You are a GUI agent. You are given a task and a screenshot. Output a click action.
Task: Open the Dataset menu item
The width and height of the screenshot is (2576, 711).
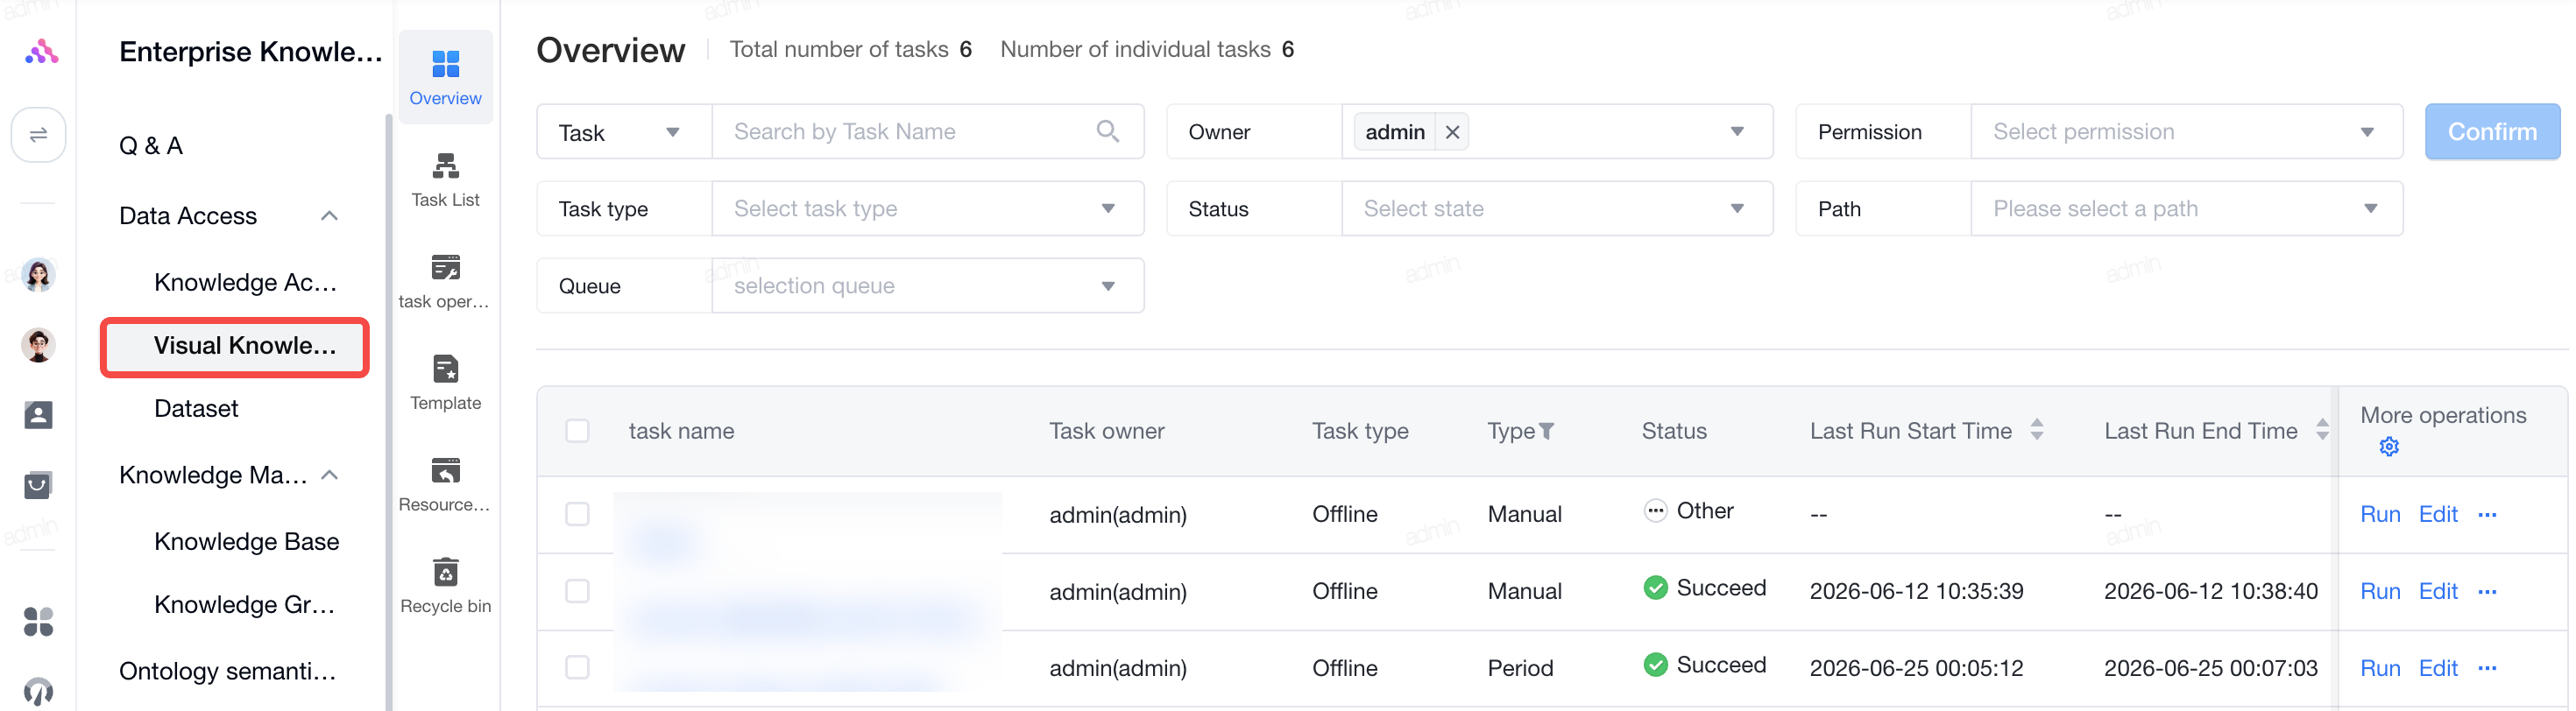click(196, 408)
